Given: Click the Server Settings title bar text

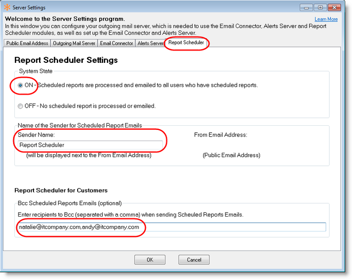Looking at the screenshot, I should 29,7.
